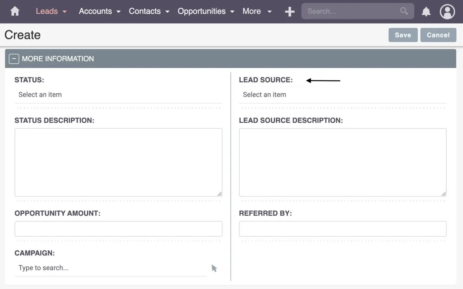This screenshot has height=289, width=463.
Task: Select the Leads menu item
Action: tap(46, 11)
